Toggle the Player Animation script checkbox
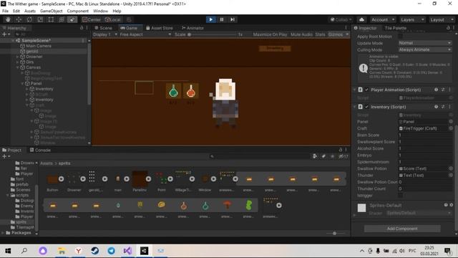This screenshot has height=258, width=458. [366, 90]
